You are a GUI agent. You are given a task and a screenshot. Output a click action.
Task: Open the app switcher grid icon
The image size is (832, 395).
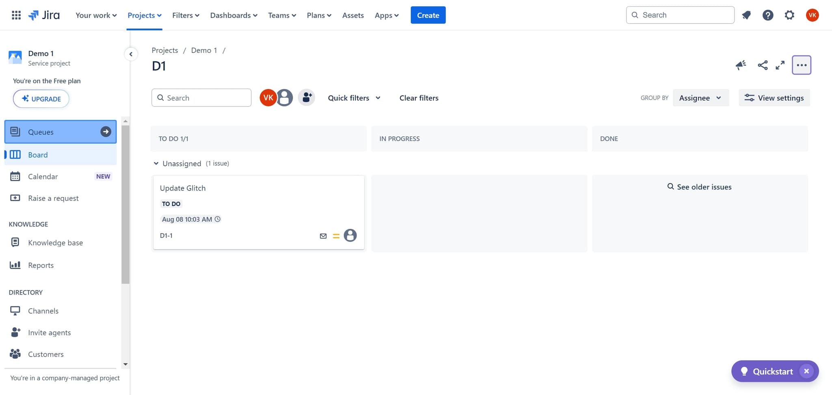(16, 15)
